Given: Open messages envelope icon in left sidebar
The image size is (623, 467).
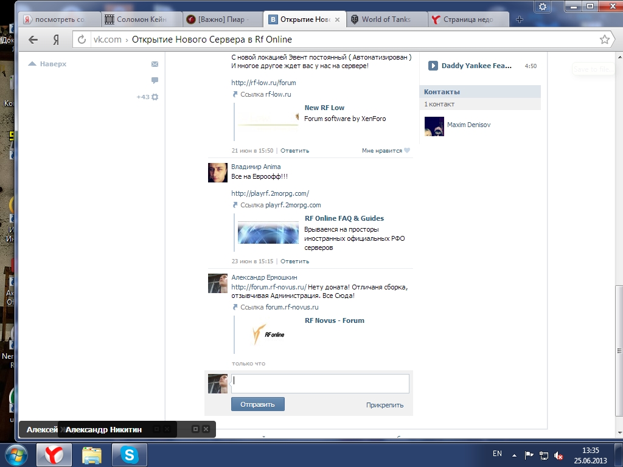Looking at the screenshot, I should pyautogui.click(x=155, y=64).
